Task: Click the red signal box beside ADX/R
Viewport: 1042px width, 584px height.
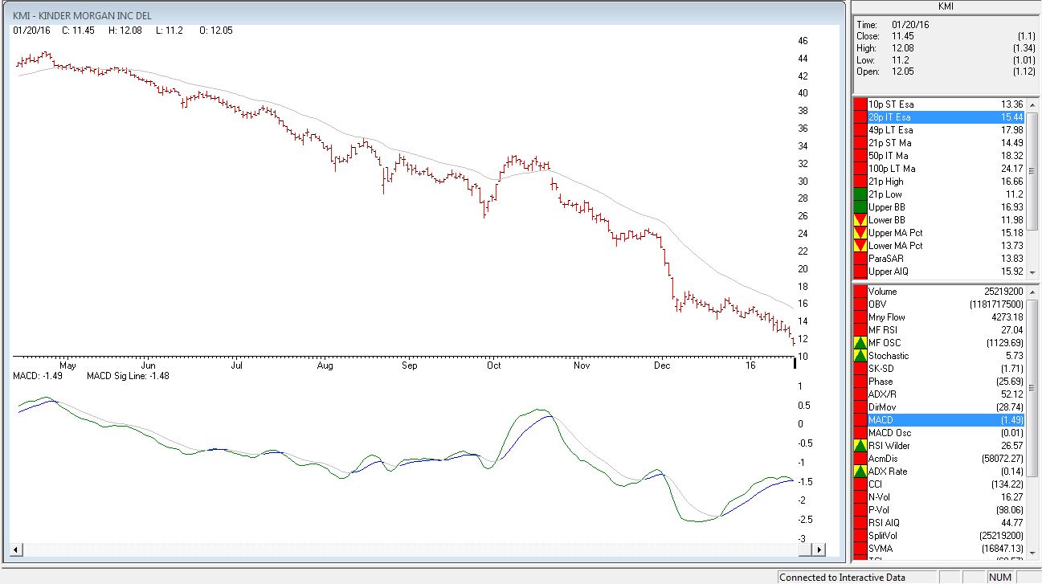Action: pos(860,394)
